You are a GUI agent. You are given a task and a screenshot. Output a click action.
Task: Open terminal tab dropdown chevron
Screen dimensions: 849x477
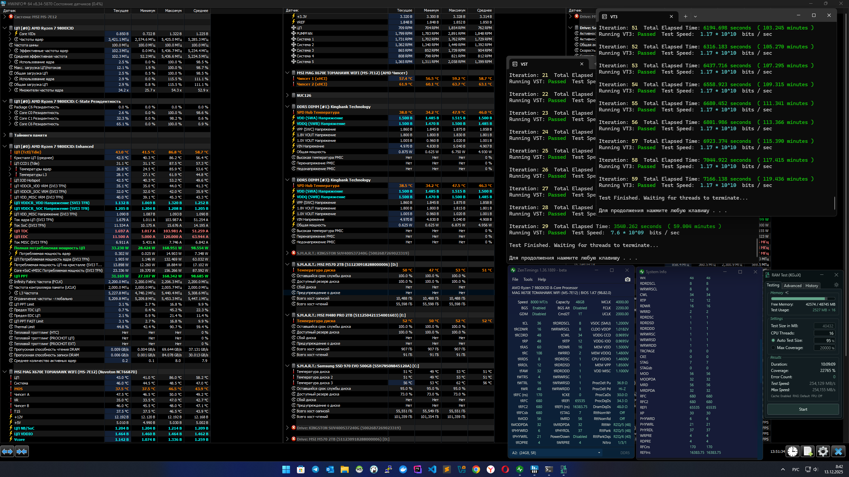pyautogui.click(x=695, y=16)
